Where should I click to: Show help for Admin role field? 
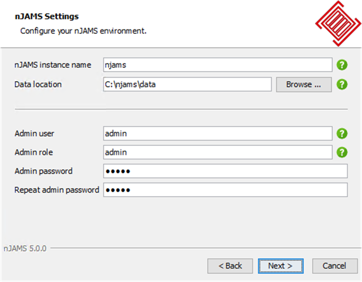pos(342,153)
